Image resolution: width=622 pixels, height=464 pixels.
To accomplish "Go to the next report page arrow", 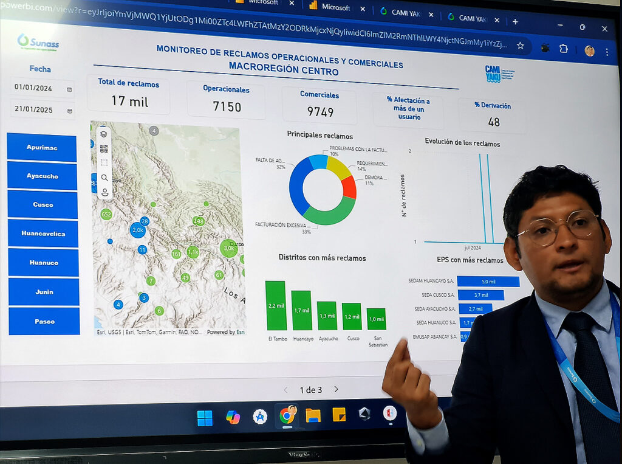I will pyautogui.click(x=337, y=389).
